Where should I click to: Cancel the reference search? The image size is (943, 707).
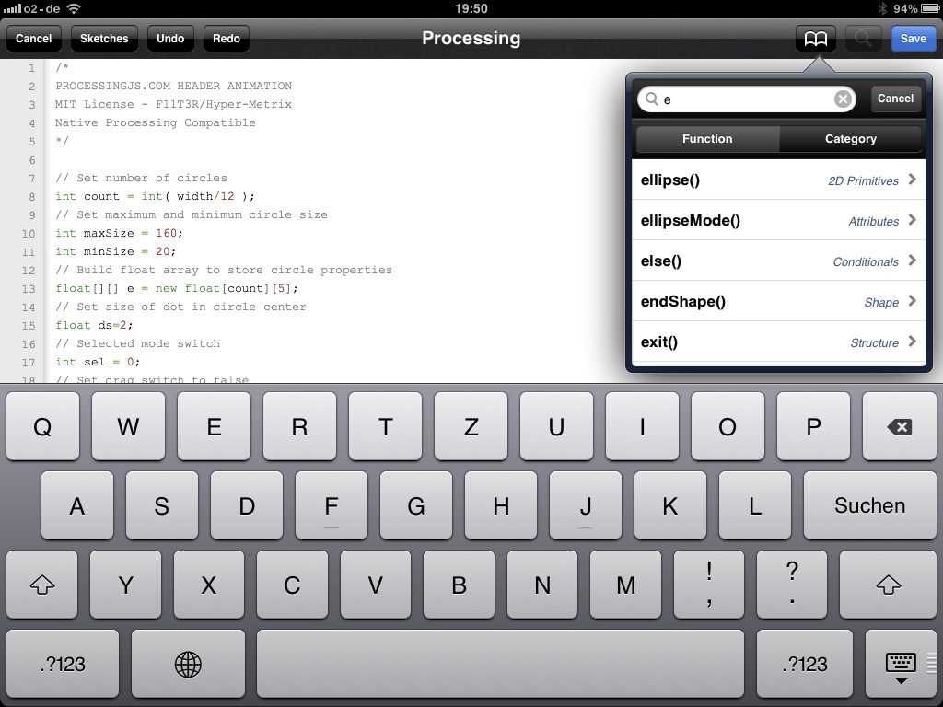pos(895,99)
